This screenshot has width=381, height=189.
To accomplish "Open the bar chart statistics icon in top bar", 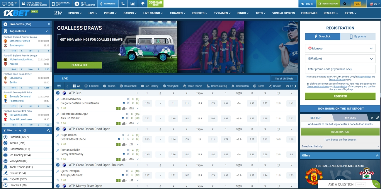I will (x=133, y=4).
